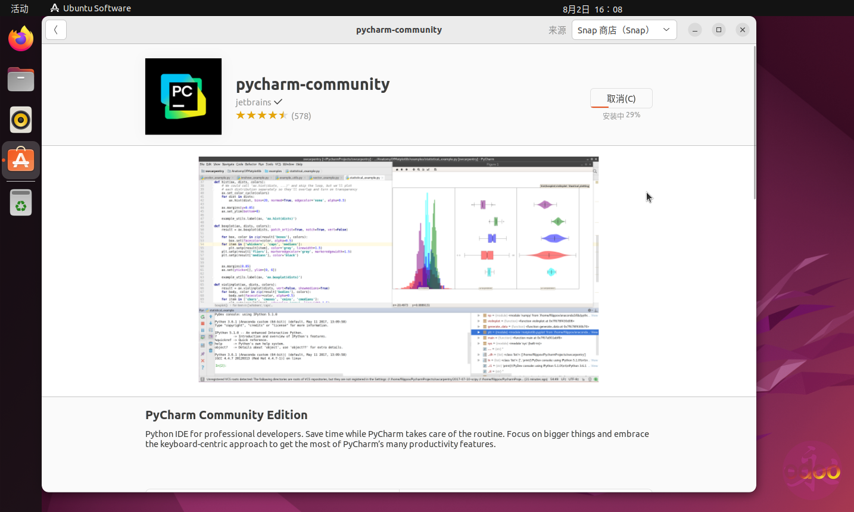Cancel installation with 取消(C) button
854x512 pixels.
tap(621, 98)
